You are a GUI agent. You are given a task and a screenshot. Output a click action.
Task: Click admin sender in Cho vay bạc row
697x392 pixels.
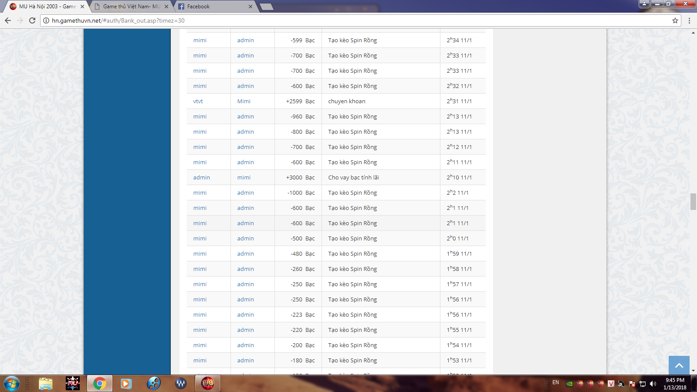(202, 177)
